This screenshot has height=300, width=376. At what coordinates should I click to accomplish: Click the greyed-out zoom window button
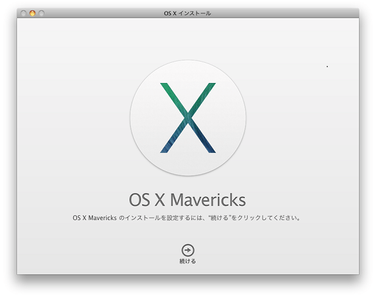pos(42,13)
